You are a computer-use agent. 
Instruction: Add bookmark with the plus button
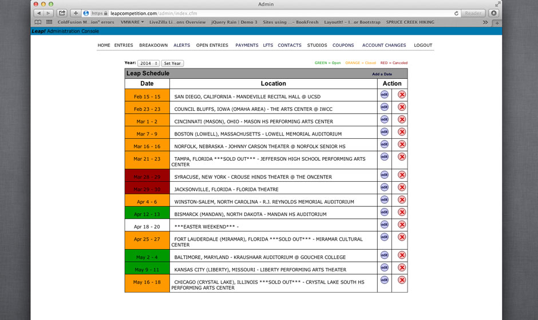tap(76, 13)
